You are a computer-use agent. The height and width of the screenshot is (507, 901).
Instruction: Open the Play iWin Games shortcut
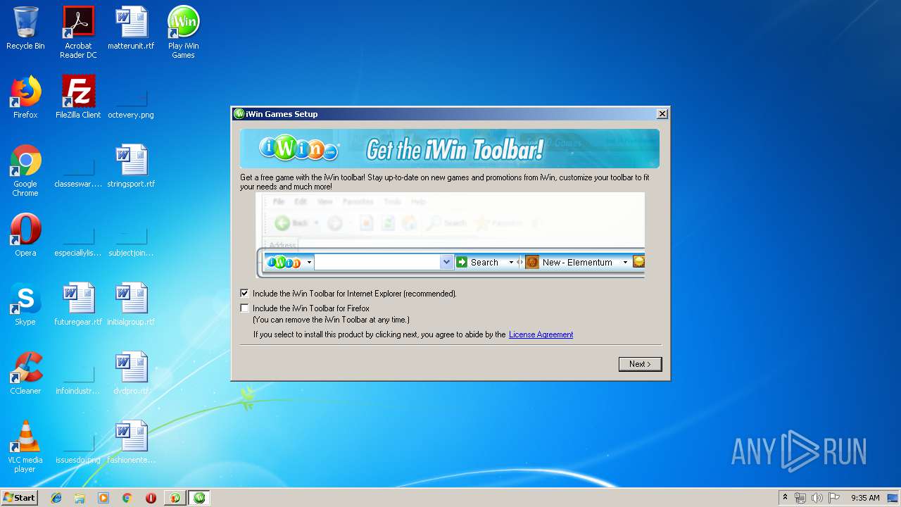click(183, 32)
